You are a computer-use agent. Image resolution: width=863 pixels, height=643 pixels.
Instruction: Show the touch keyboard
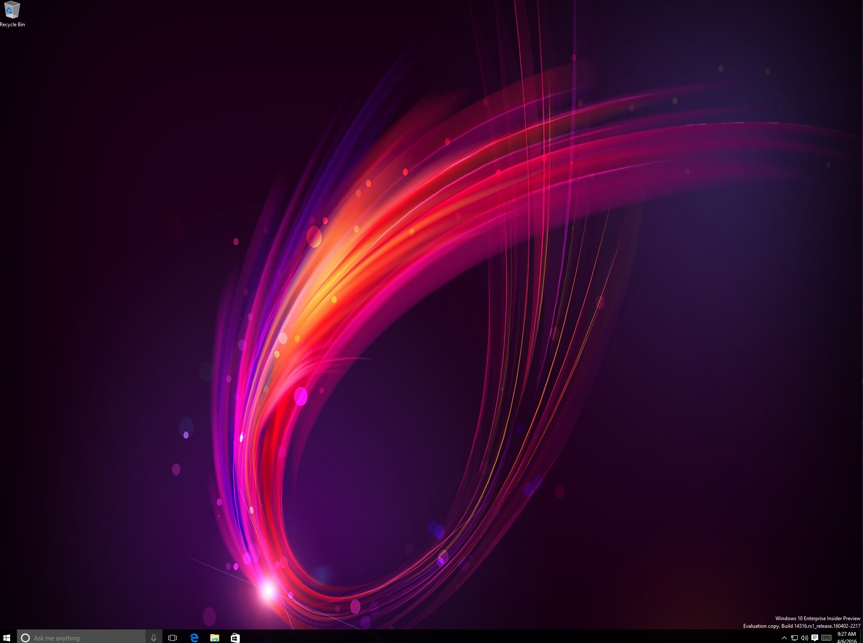click(827, 638)
